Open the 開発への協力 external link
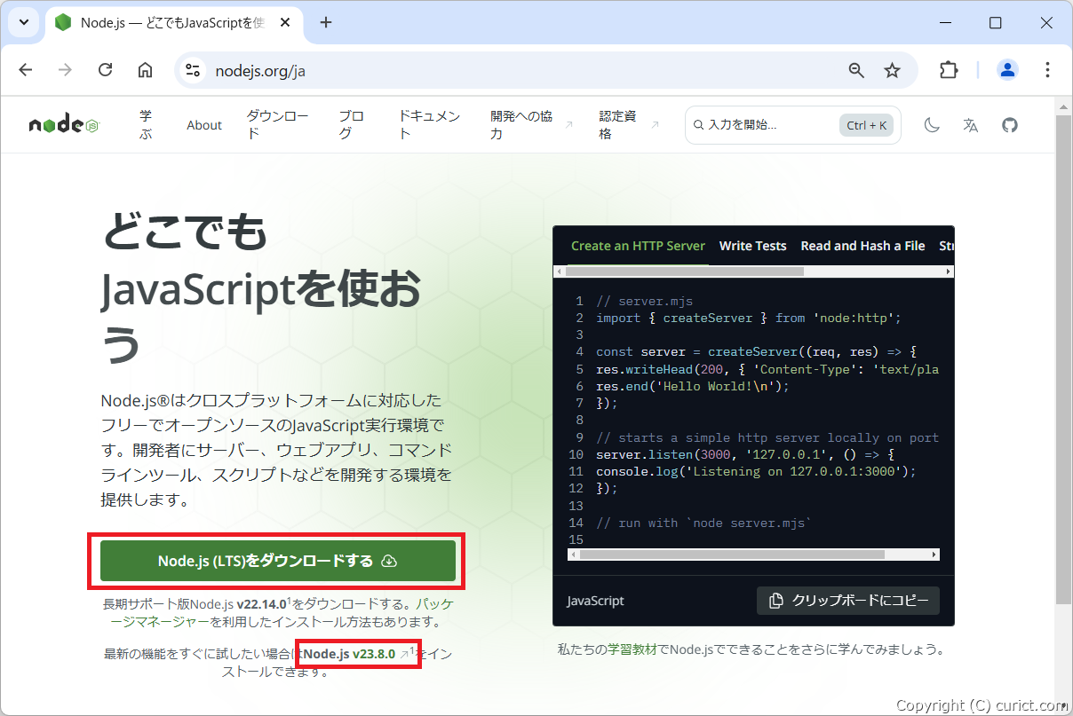 coord(531,125)
